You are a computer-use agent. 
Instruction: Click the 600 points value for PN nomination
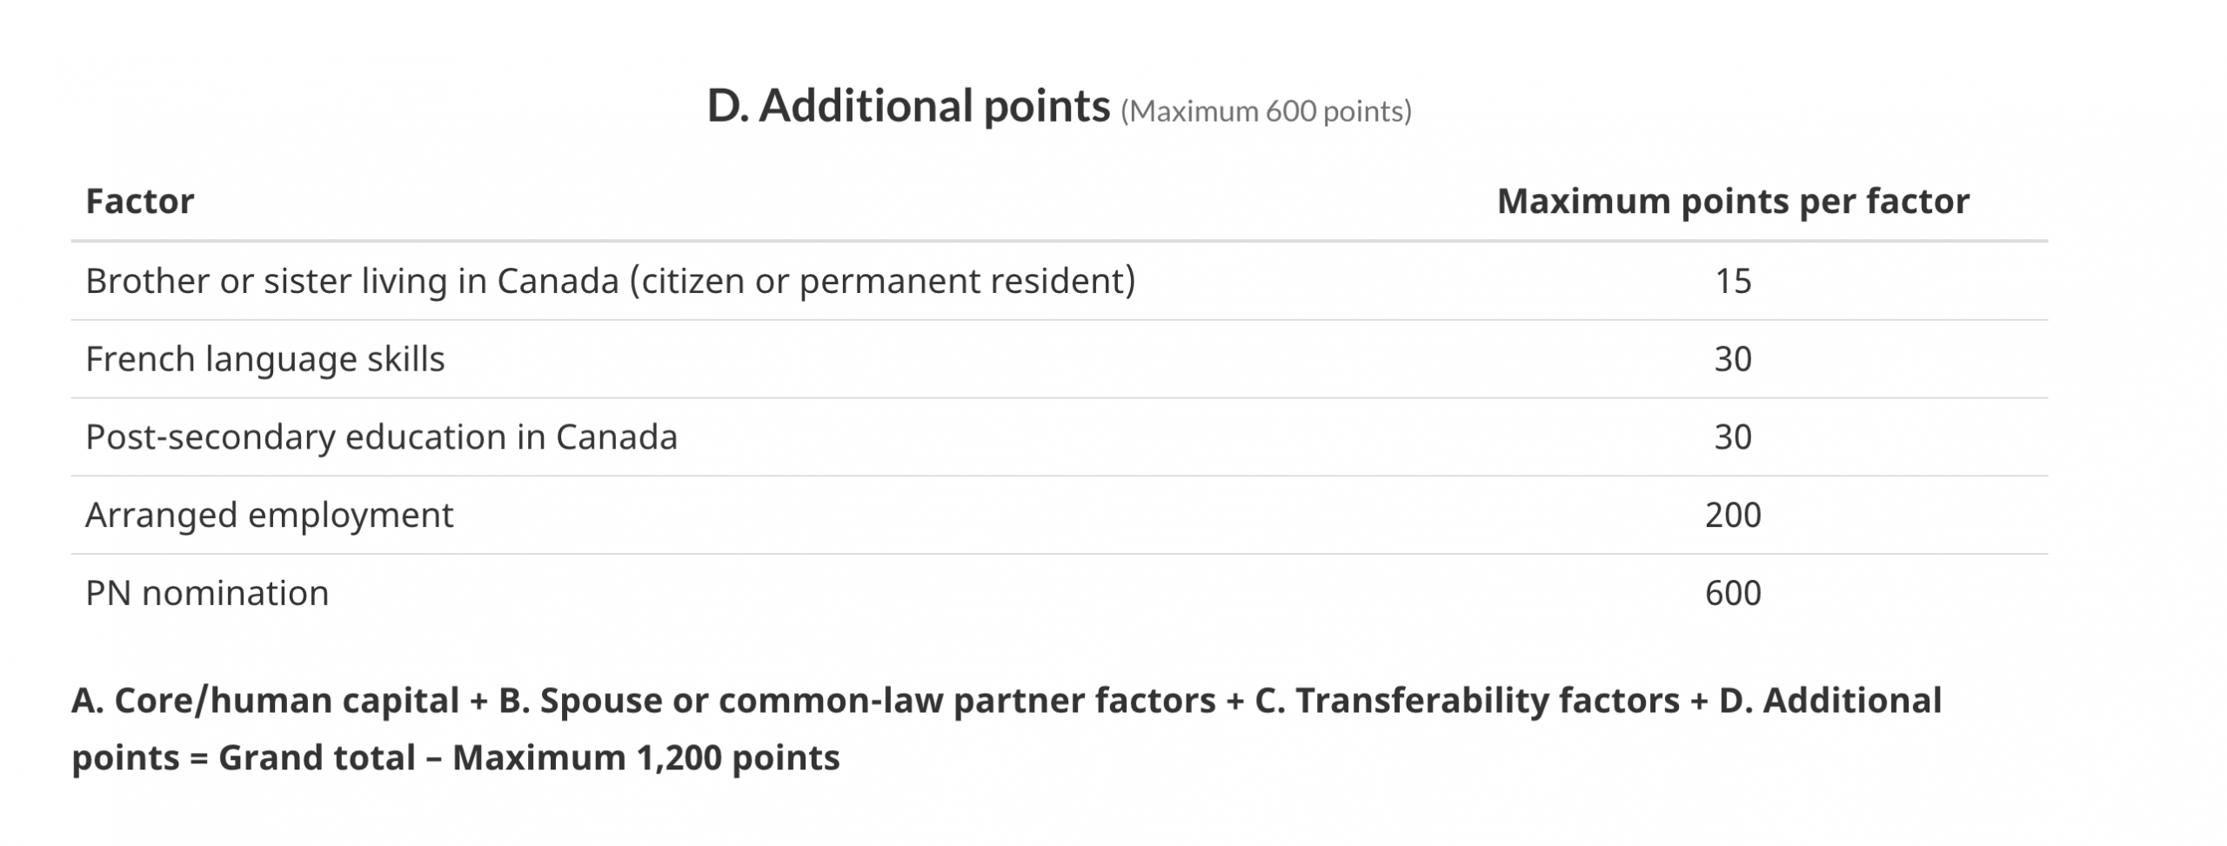point(1732,593)
